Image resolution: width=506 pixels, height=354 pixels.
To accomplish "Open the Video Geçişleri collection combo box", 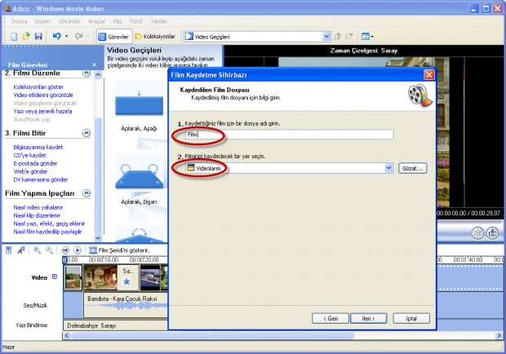I will pos(257,37).
